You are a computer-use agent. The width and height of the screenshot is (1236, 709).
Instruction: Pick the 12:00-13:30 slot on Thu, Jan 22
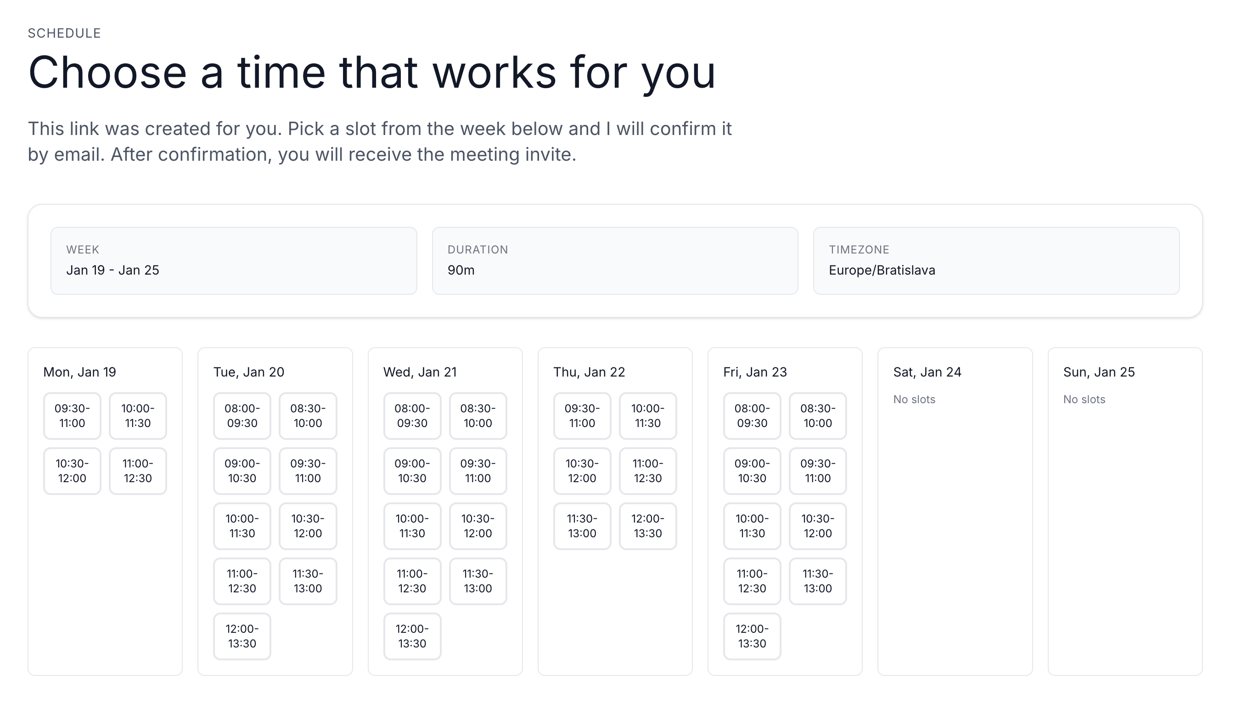point(648,526)
